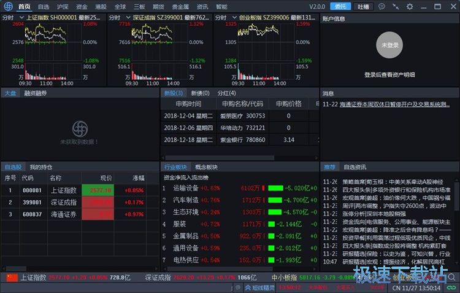Screen dimensions: 460x293
Task: Open the 沪深 menu item
Action: click(63, 7)
